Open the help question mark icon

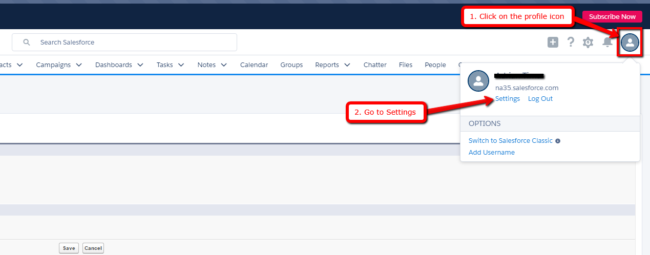point(571,42)
